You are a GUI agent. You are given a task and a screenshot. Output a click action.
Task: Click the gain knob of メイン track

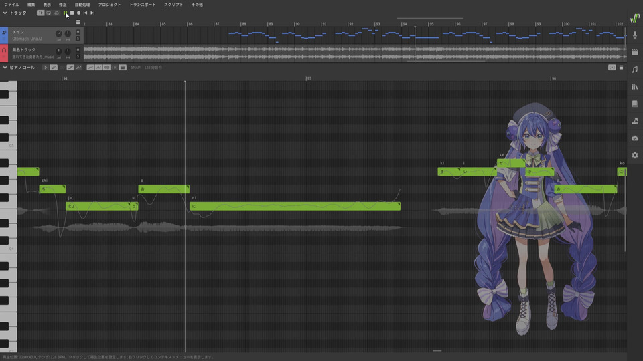(x=59, y=33)
